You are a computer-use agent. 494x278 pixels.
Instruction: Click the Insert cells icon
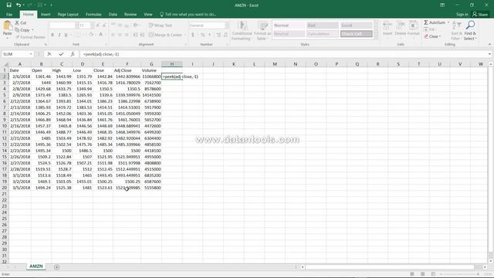(x=387, y=25)
